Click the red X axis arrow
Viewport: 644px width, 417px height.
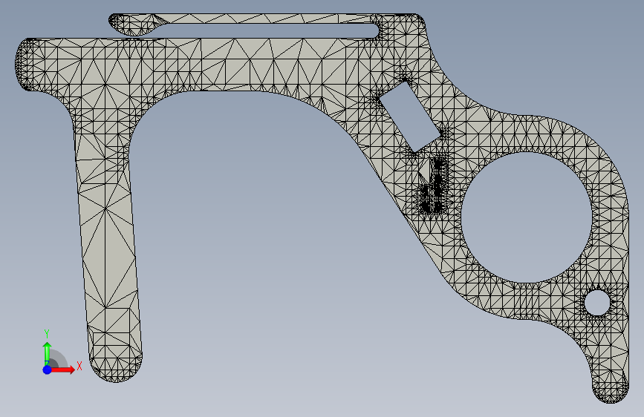[62, 370]
